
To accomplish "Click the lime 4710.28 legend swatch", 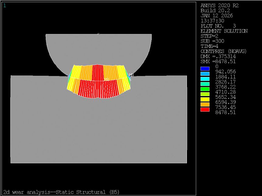I will [x=205, y=94].
